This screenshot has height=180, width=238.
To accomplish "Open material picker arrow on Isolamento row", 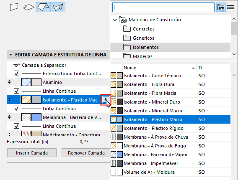I will pyautogui.click(x=106, y=99).
